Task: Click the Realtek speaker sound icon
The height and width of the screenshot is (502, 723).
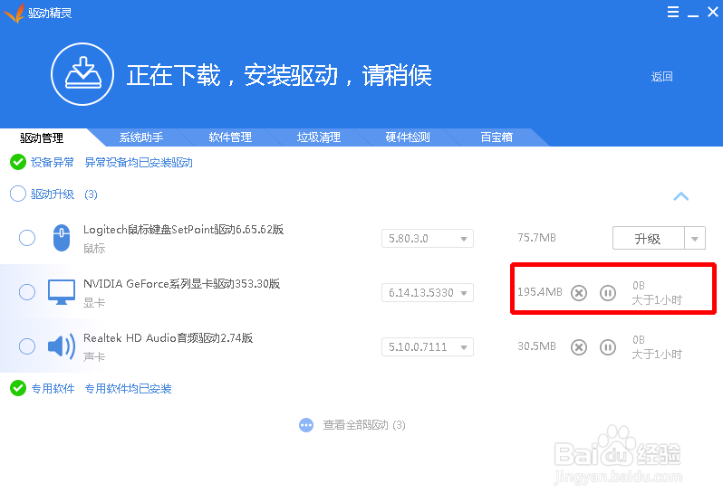Action: click(62, 346)
